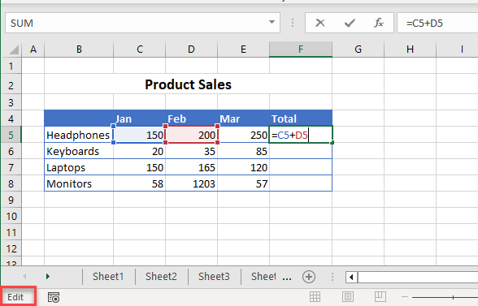478x306 pixels.
Task: Switch to Page Break Preview view
Action: [380, 297]
